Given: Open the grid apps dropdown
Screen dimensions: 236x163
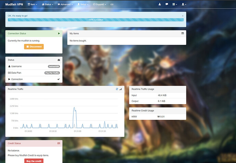Looking at the screenshot, I should point(174,4).
